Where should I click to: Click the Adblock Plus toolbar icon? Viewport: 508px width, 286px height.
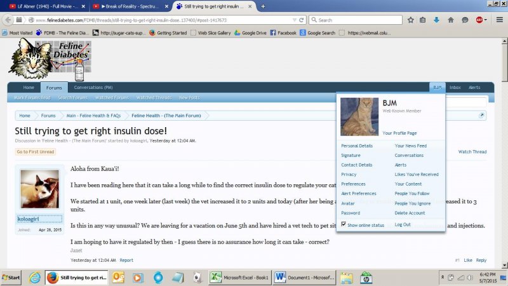479,20
